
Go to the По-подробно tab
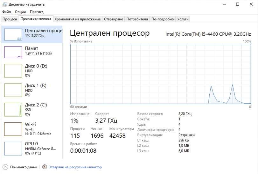pyautogui.click(x=162, y=19)
